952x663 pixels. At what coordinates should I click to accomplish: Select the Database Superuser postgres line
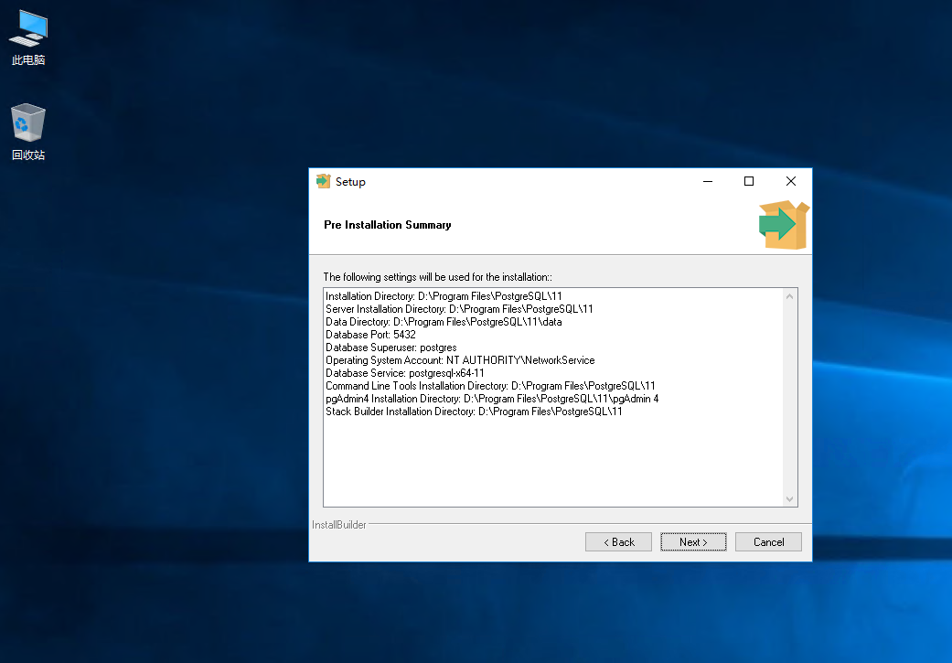[x=389, y=347]
